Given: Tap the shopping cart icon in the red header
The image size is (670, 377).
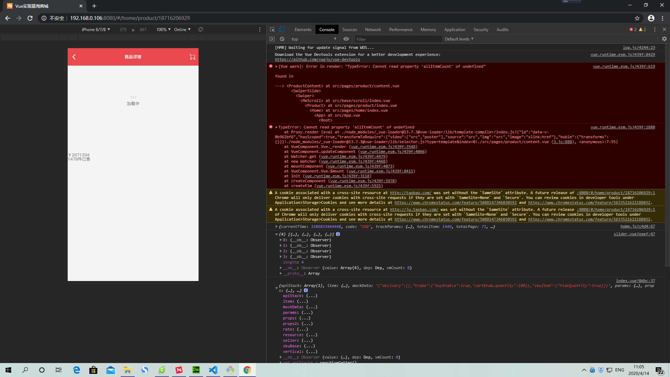Looking at the screenshot, I should (x=192, y=57).
